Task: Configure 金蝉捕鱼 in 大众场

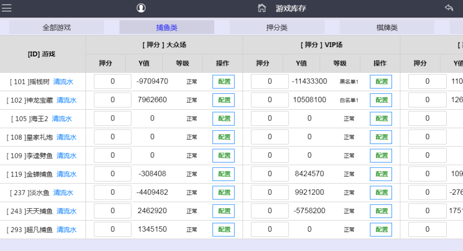Action: 223,174
